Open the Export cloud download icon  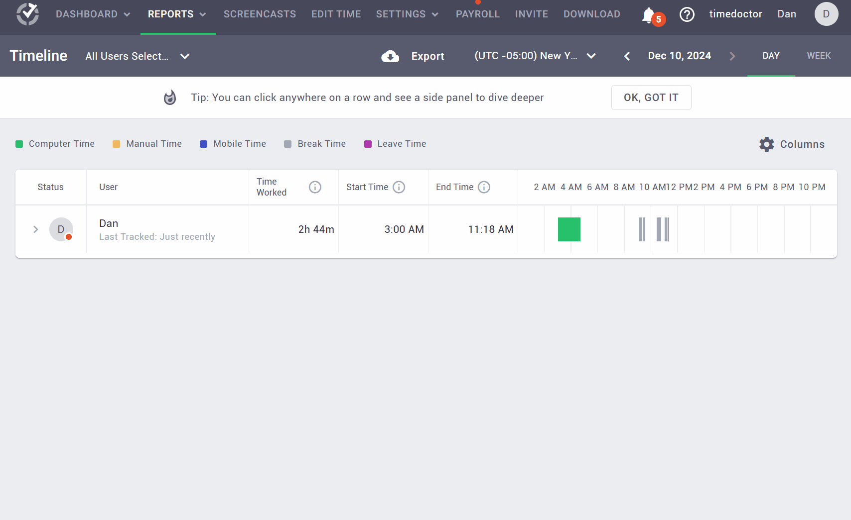[390, 56]
